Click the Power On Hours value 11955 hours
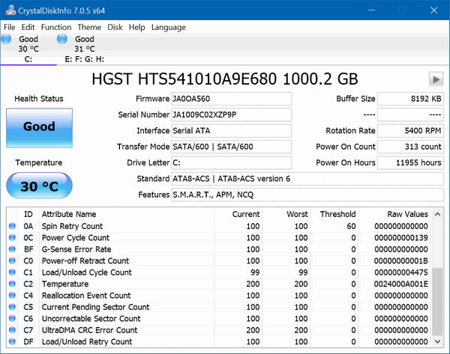450x354 pixels. (x=410, y=163)
